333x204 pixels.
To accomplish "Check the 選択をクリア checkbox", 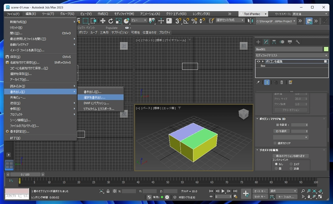I will tap(275, 143).
